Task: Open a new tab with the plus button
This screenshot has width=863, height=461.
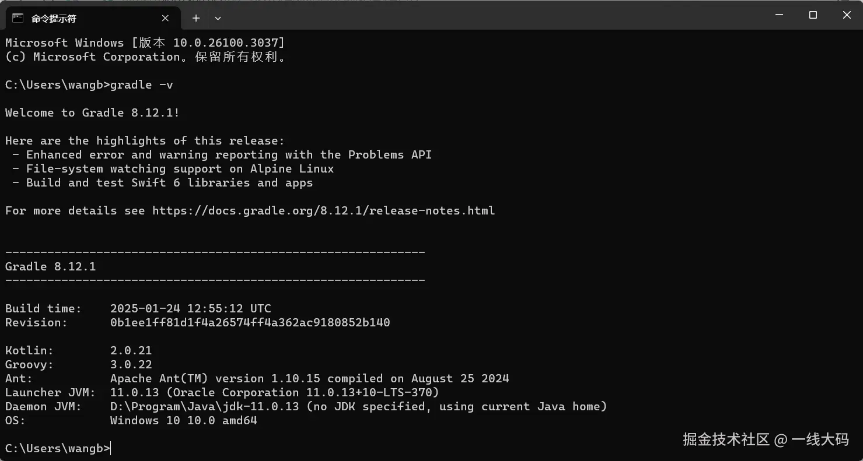Action: 196,18
